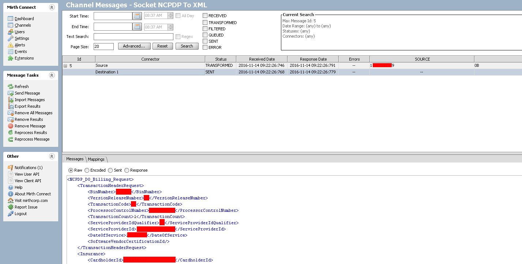Open the Users icon
This screenshot has width=522, height=264.
click(11, 32)
